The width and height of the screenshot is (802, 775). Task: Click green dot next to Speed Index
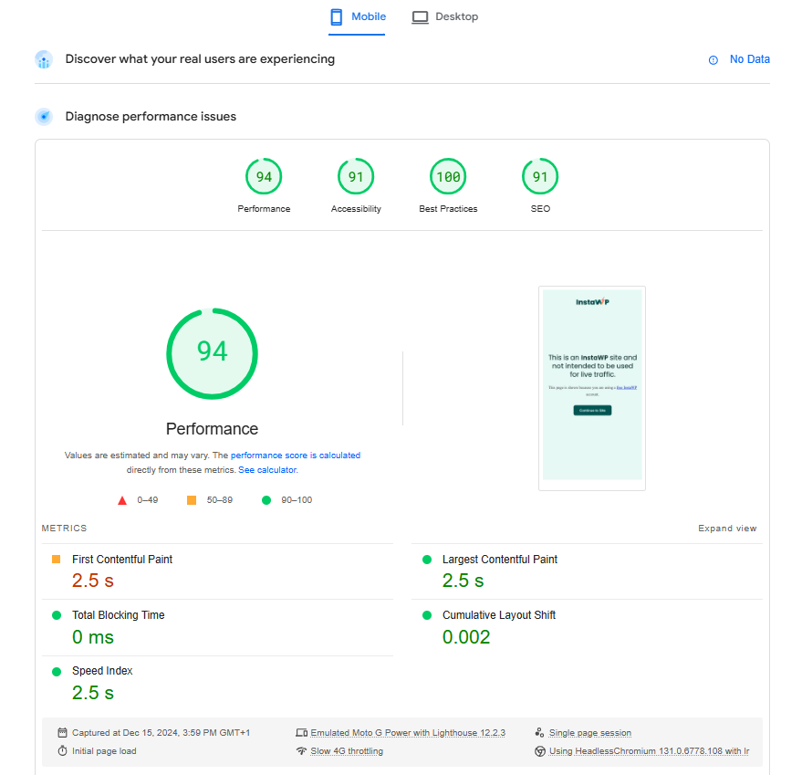[x=57, y=672]
